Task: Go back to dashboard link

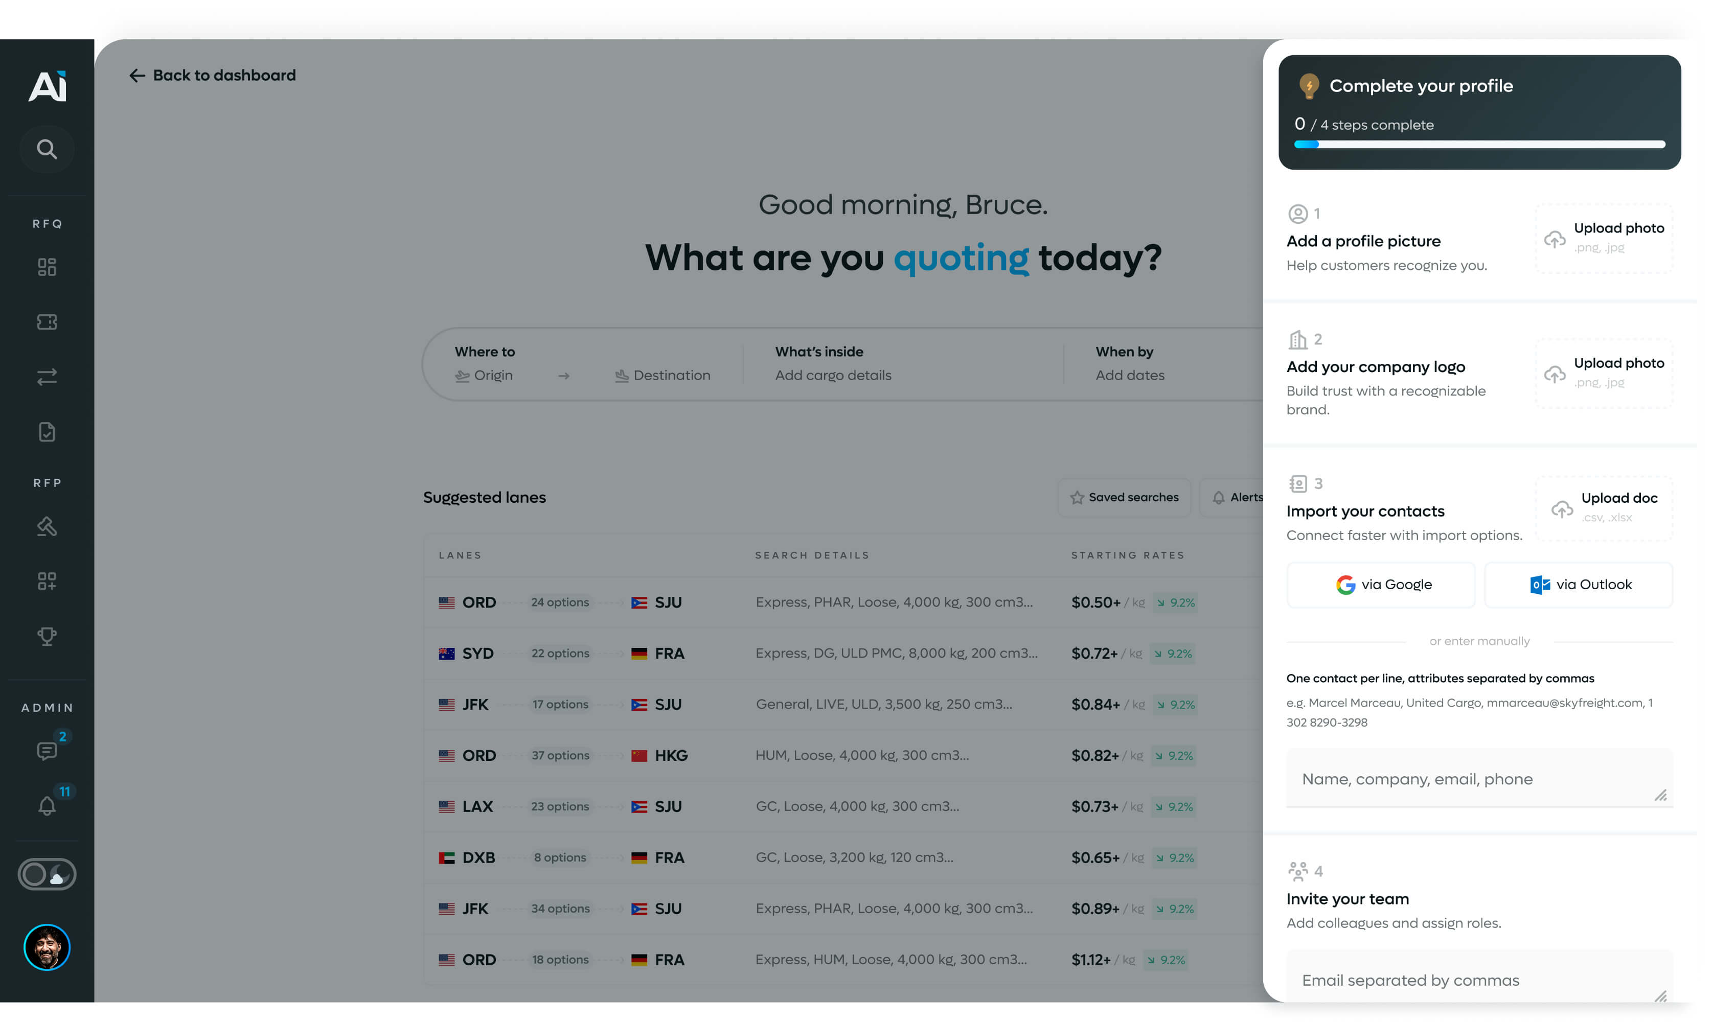Action: tap(212, 75)
